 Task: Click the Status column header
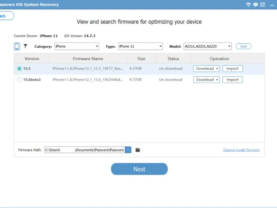(173, 59)
